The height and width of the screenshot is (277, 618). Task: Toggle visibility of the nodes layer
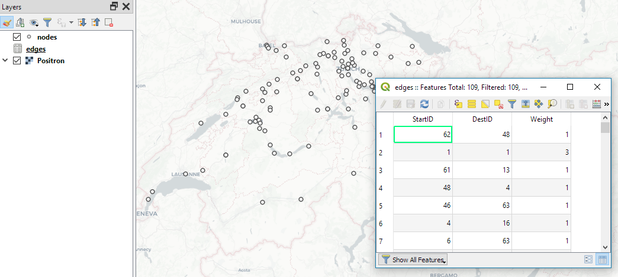coord(17,37)
